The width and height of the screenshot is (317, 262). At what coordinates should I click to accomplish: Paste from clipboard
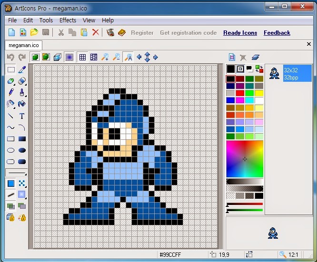click(84, 32)
